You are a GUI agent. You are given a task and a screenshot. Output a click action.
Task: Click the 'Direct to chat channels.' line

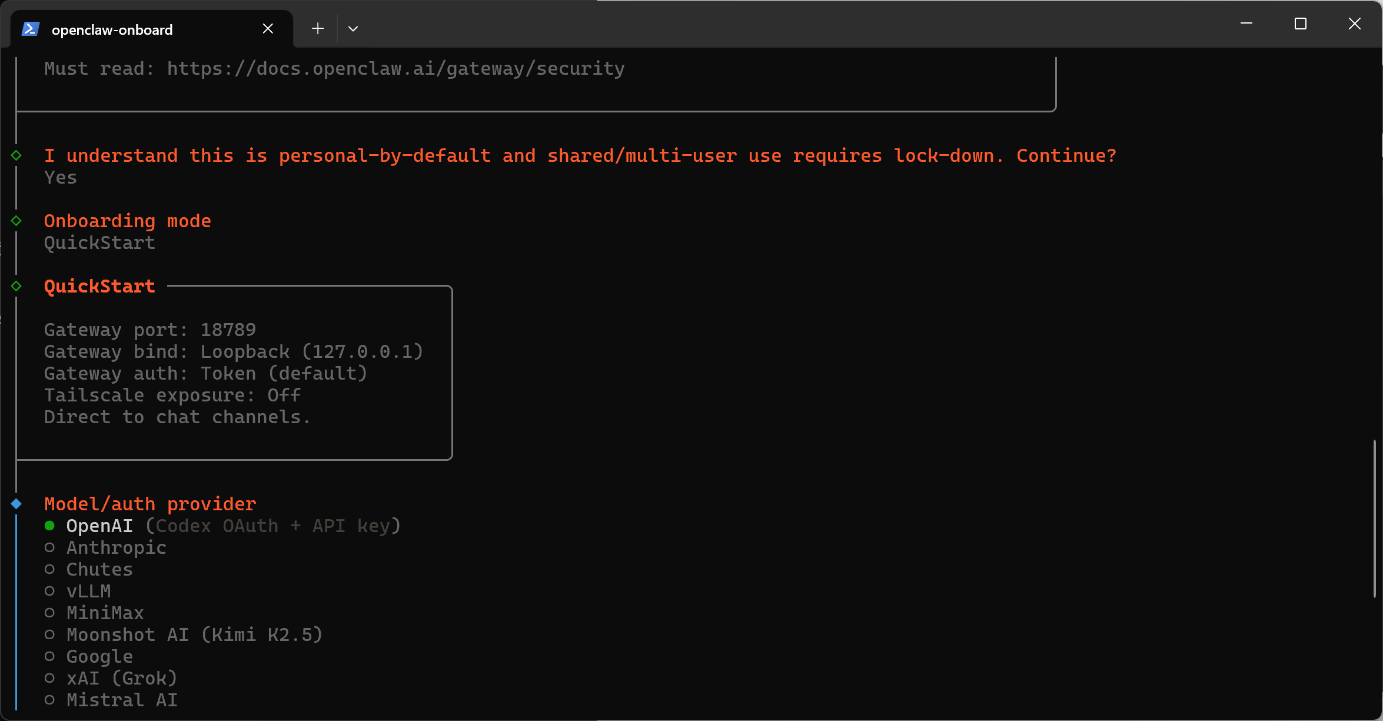178,417
